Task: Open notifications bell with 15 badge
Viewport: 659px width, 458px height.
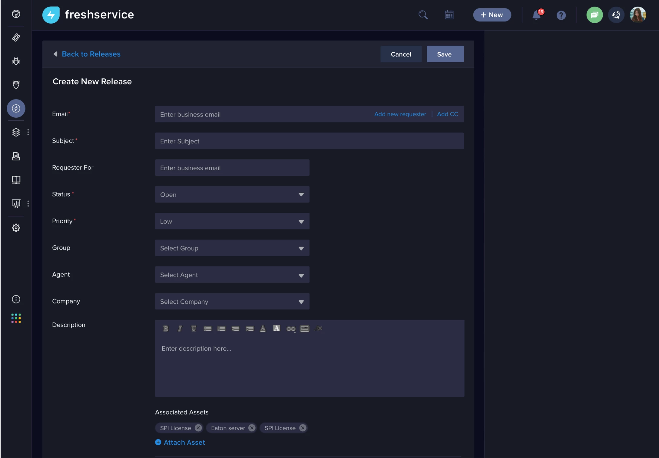Action: (x=537, y=15)
